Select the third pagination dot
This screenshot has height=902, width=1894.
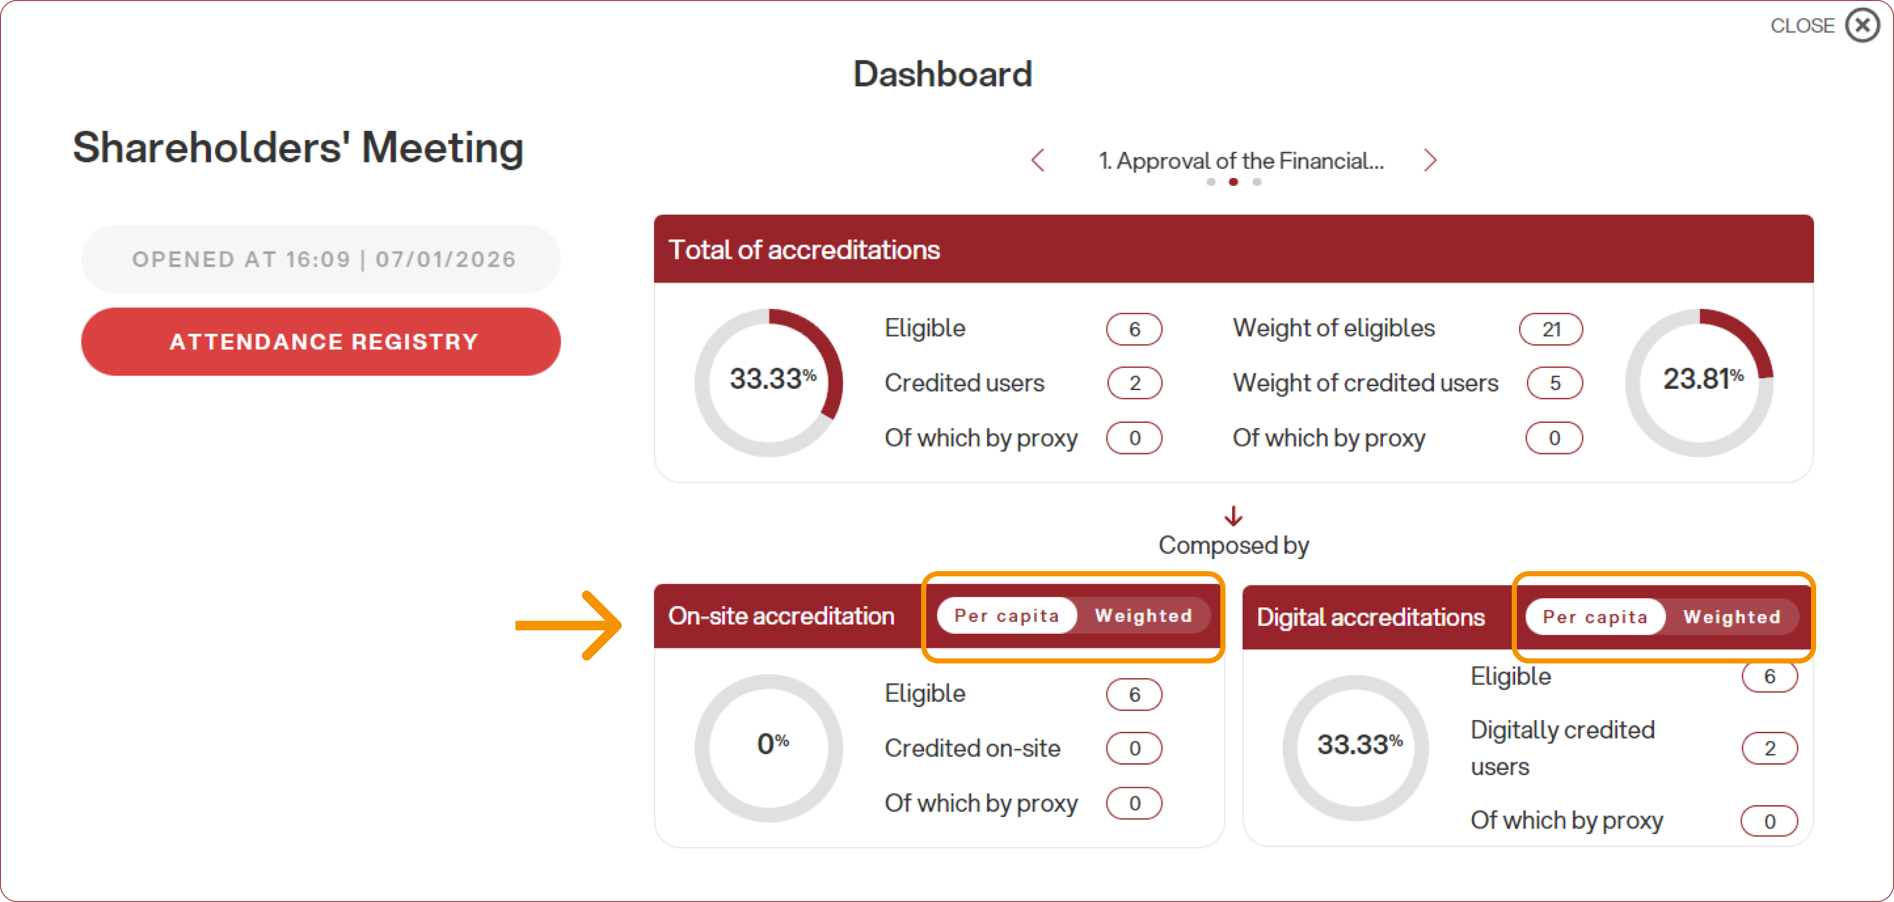1257,182
